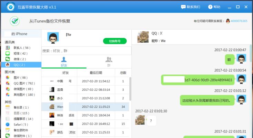Click the cat avatar in chat header
This screenshot has height=138, width=253.
(143, 37)
